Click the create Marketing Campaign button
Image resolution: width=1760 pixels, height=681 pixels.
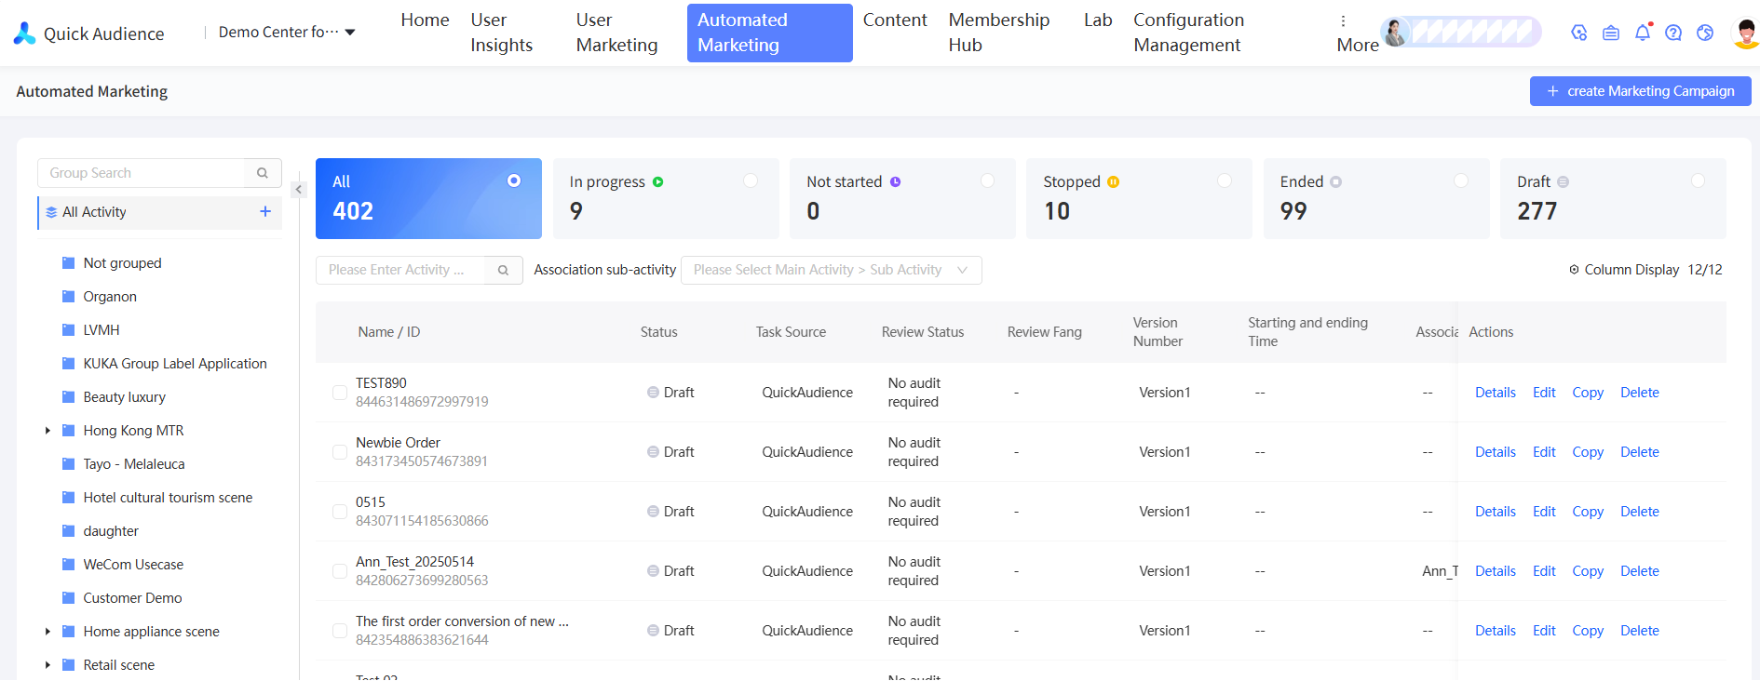tap(1640, 91)
